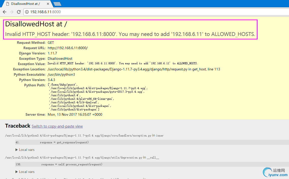Image resolution: width=289 pixels, height=179 pixels.
Task: Click the deprecation.py in __call__ traceback path
Action: (x=82, y=158)
